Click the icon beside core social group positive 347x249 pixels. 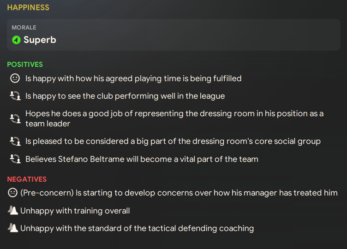tap(15, 141)
